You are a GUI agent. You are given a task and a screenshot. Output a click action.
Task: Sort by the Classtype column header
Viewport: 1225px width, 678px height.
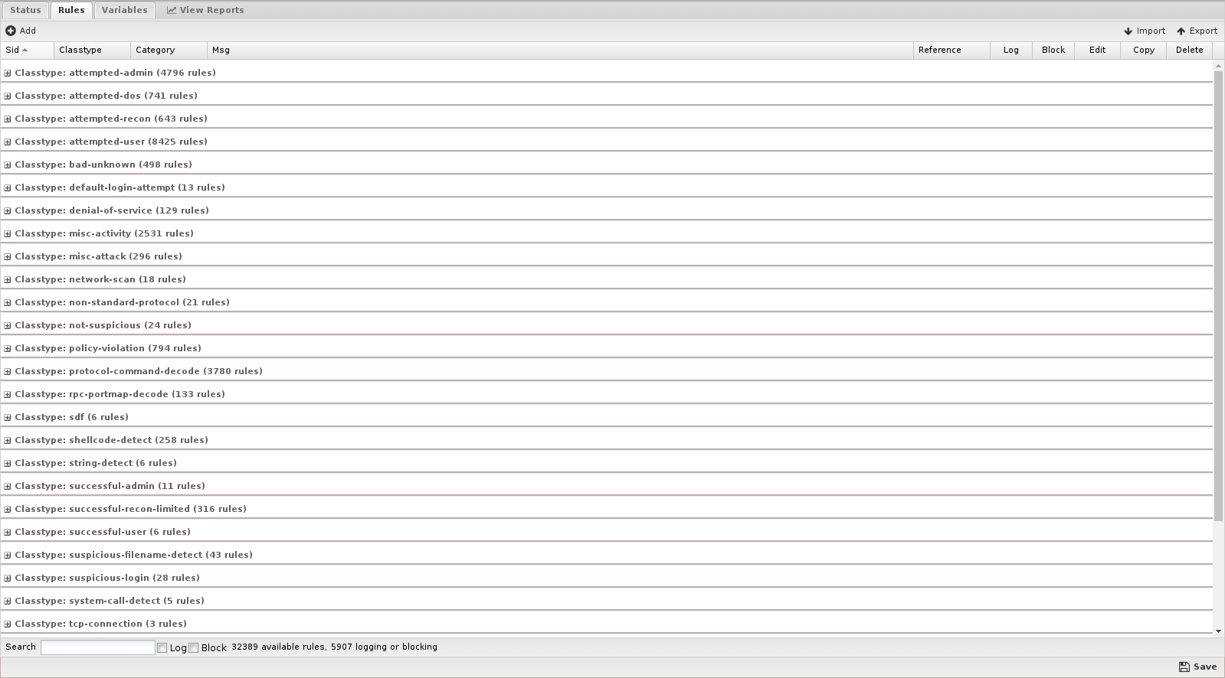[x=92, y=50]
